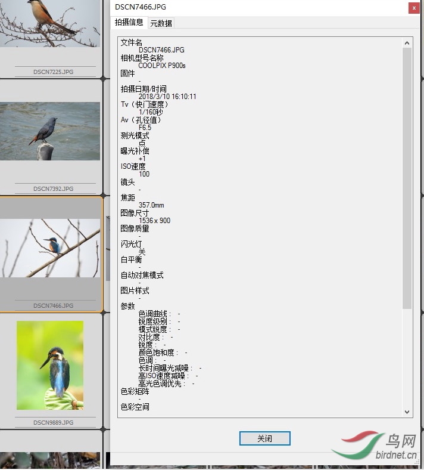
Task: Click the scroll down arrow in info panel
Action: (407, 412)
